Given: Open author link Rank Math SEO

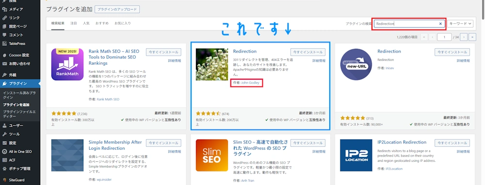Looking at the screenshot, I should 108,100.
